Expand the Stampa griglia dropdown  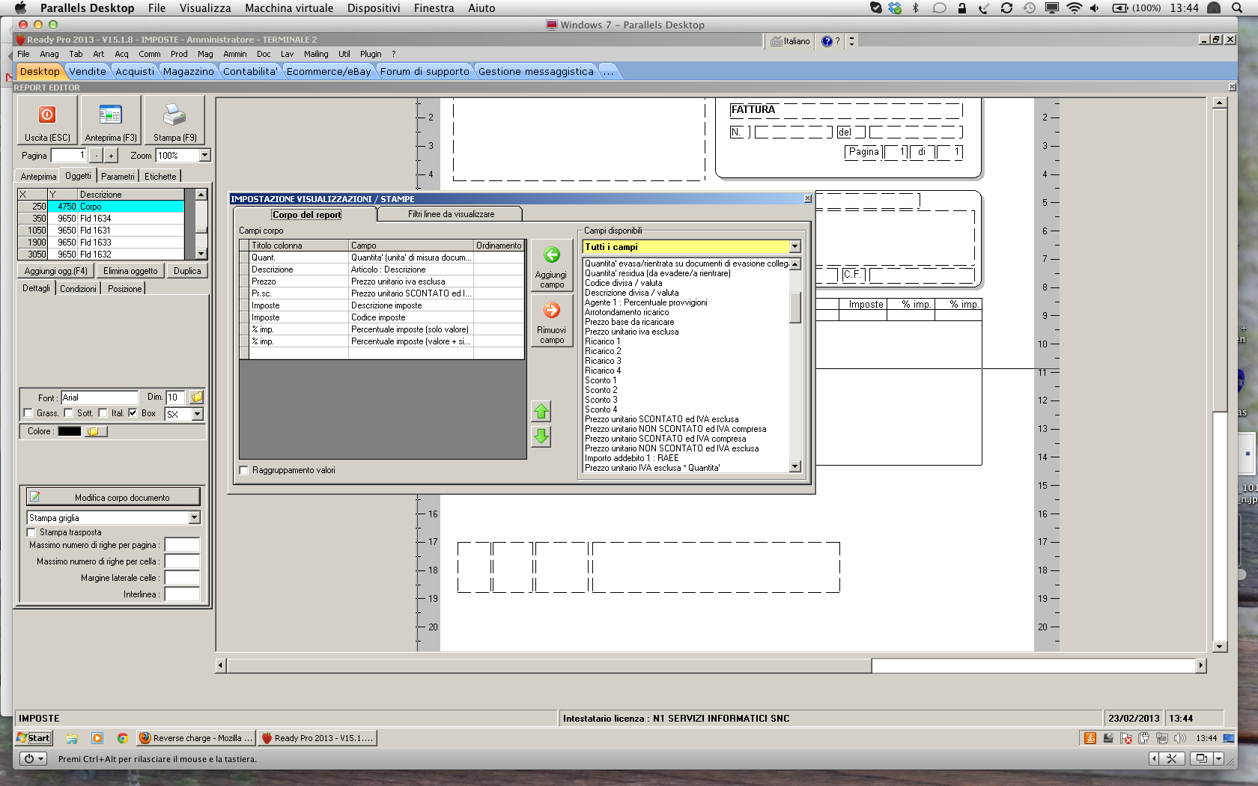tap(194, 518)
